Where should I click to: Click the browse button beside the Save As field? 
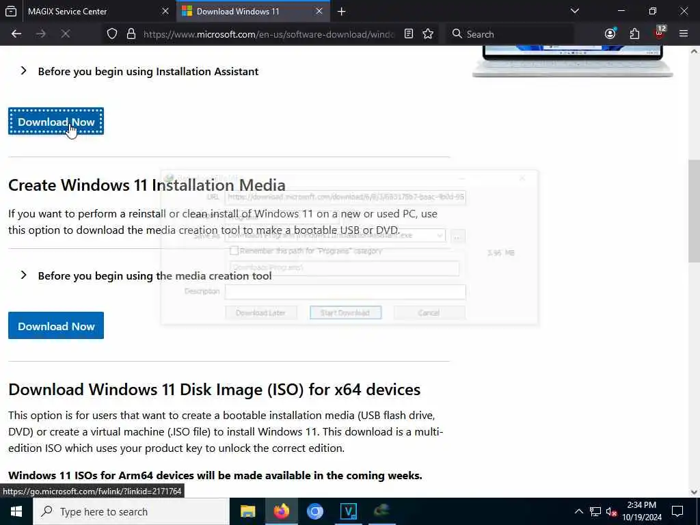(x=457, y=236)
